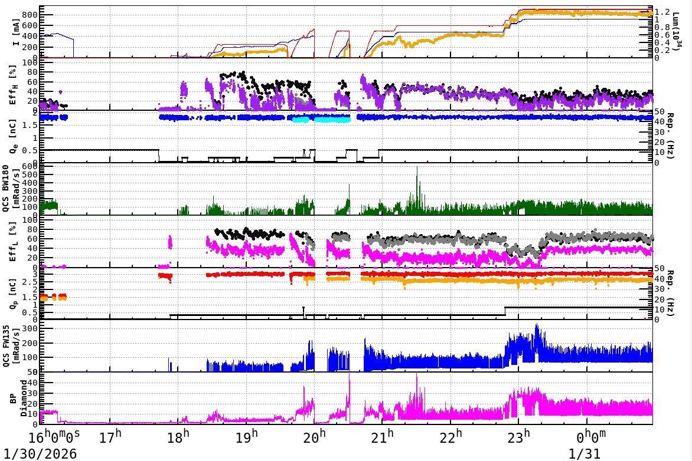Click the "17h" time tick label

coord(110,437)
